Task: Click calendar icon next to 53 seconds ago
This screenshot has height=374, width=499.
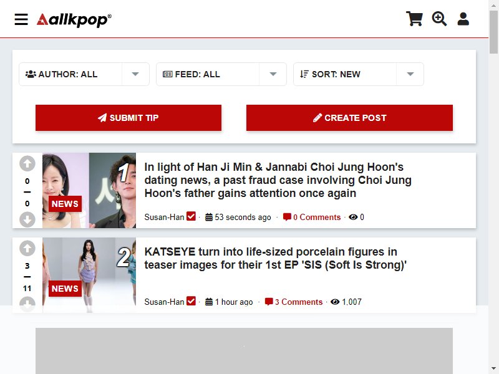Action: click(x=209, y=217)
